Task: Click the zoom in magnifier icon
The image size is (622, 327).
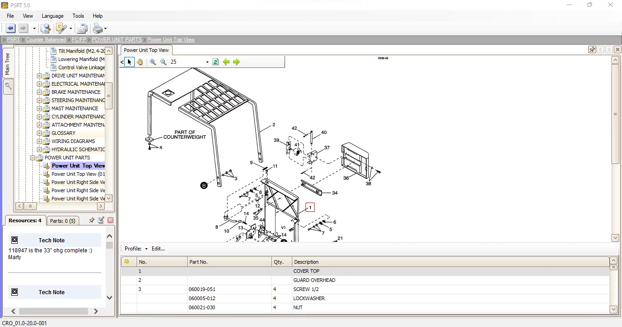Action: (x=153, y=62)
